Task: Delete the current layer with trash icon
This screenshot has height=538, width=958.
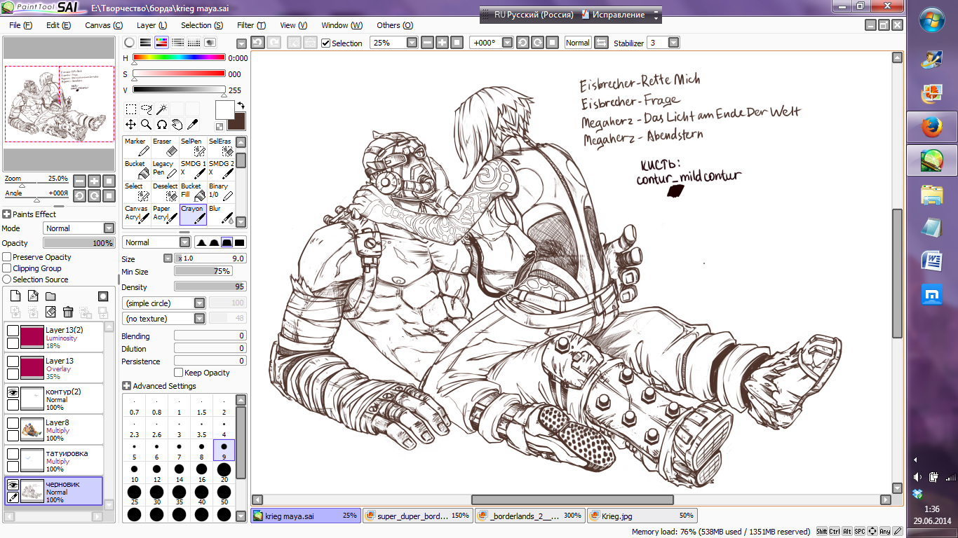Action: 68,312
